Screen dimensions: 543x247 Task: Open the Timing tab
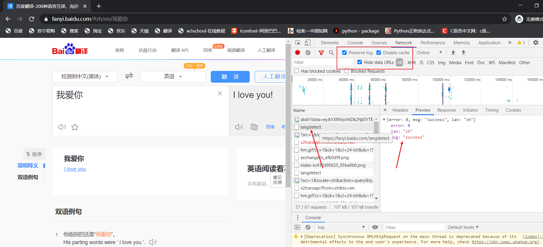(x=492, y=110)
